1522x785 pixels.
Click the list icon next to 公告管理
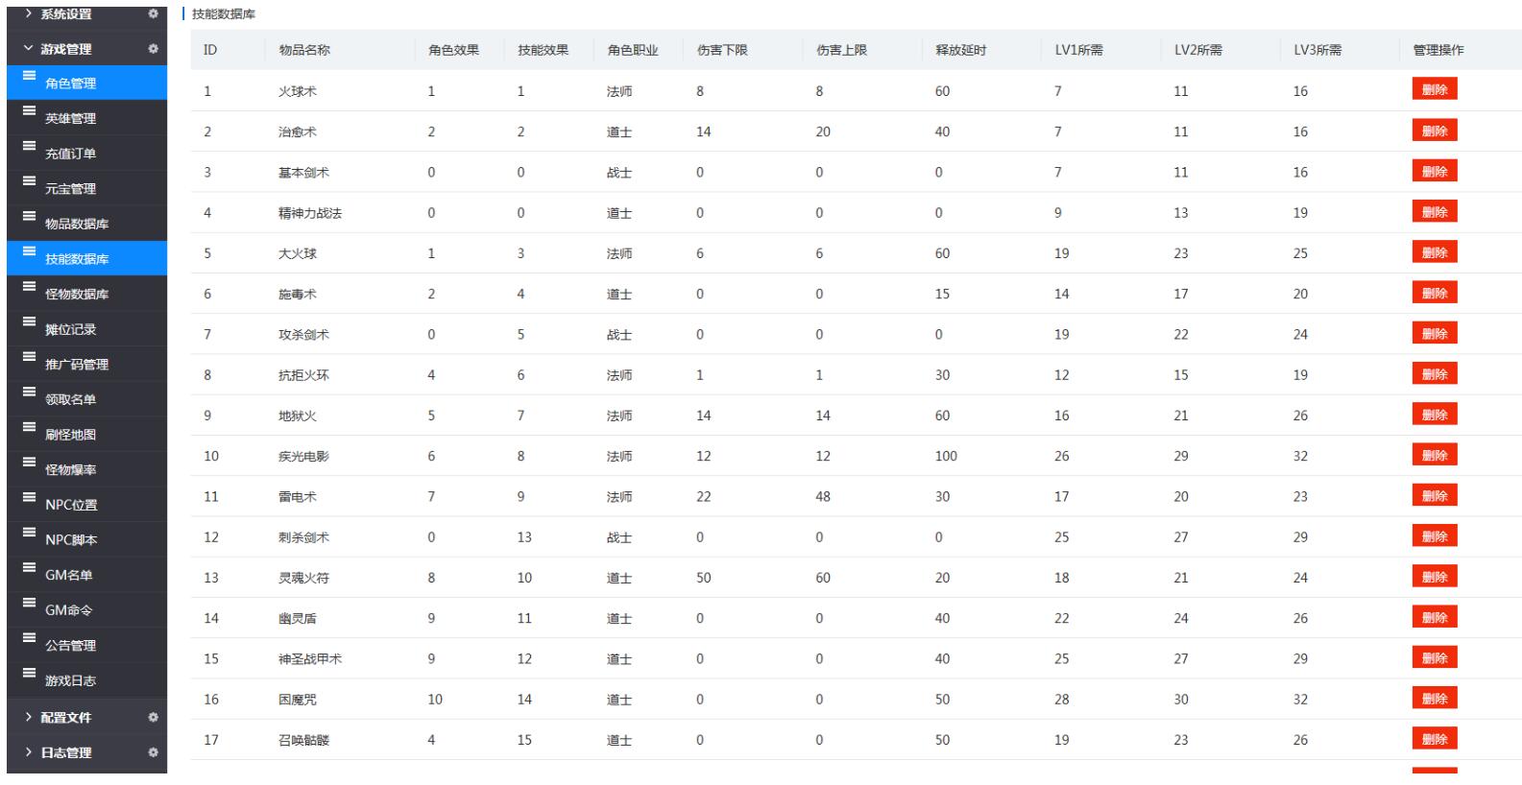point(29,637)
